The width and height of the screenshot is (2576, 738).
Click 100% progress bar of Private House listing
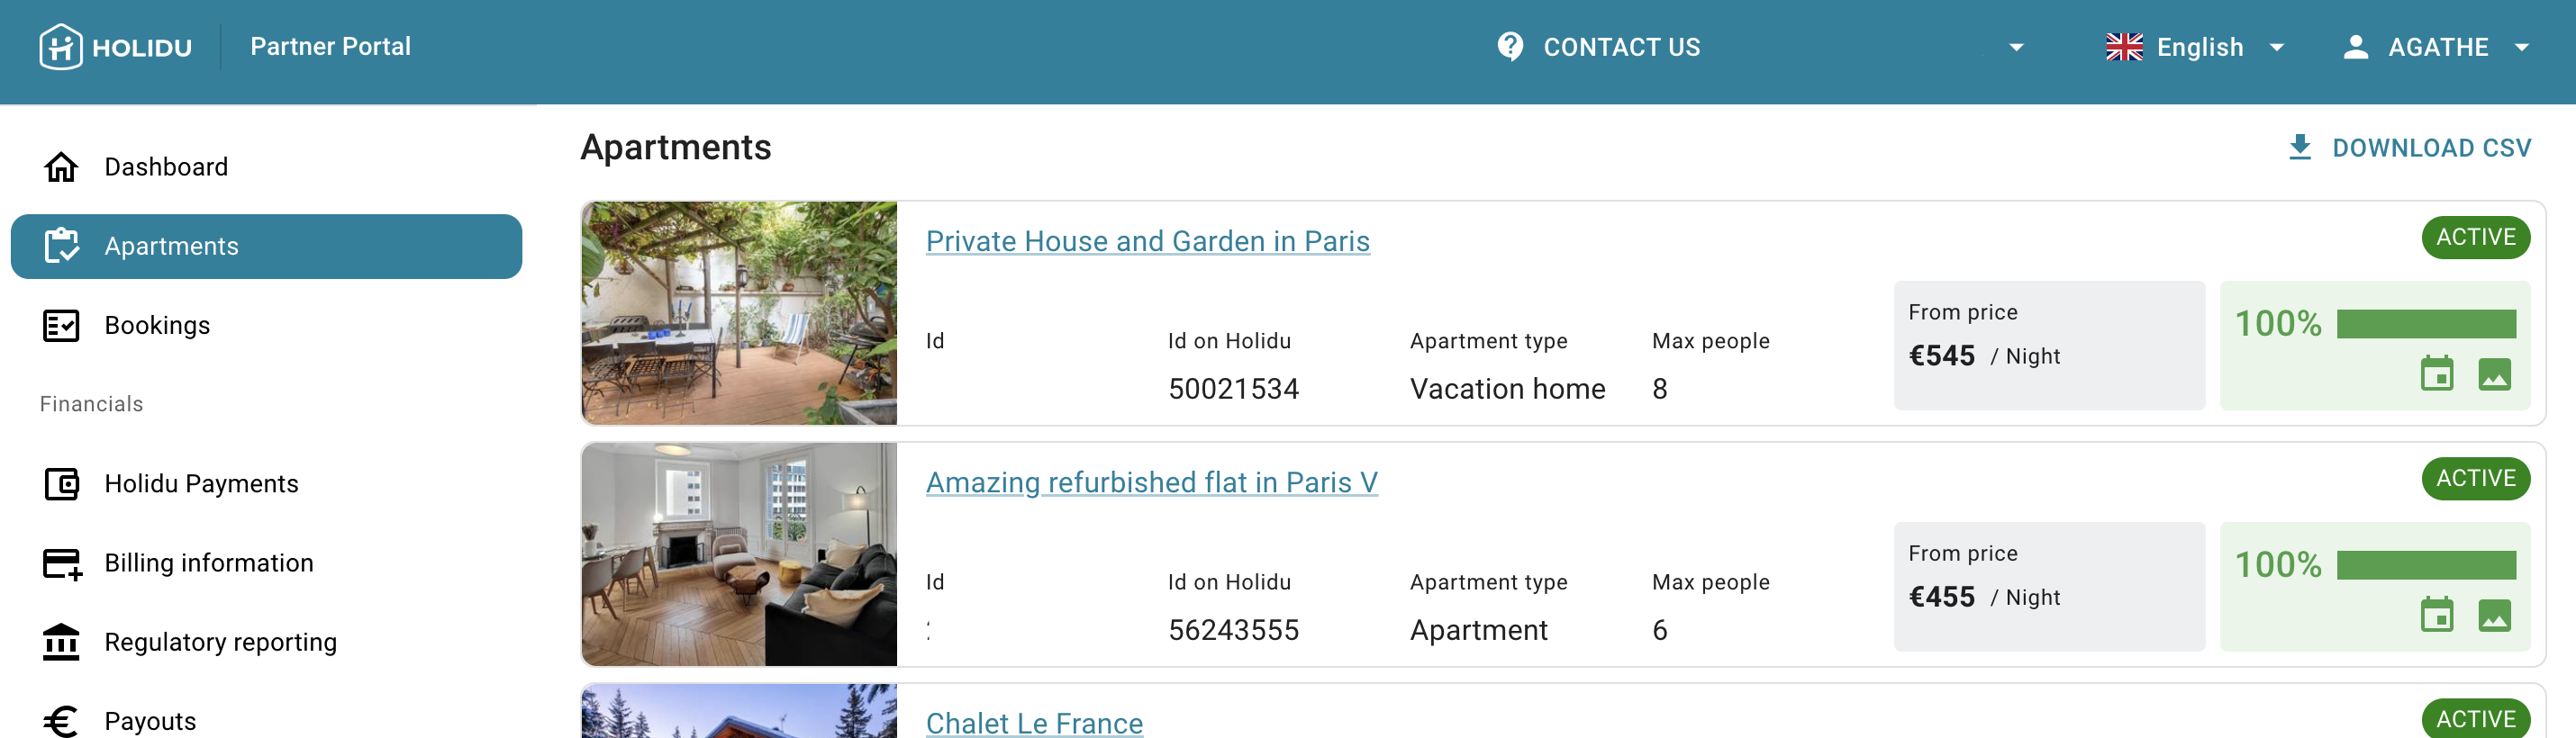2425,324
